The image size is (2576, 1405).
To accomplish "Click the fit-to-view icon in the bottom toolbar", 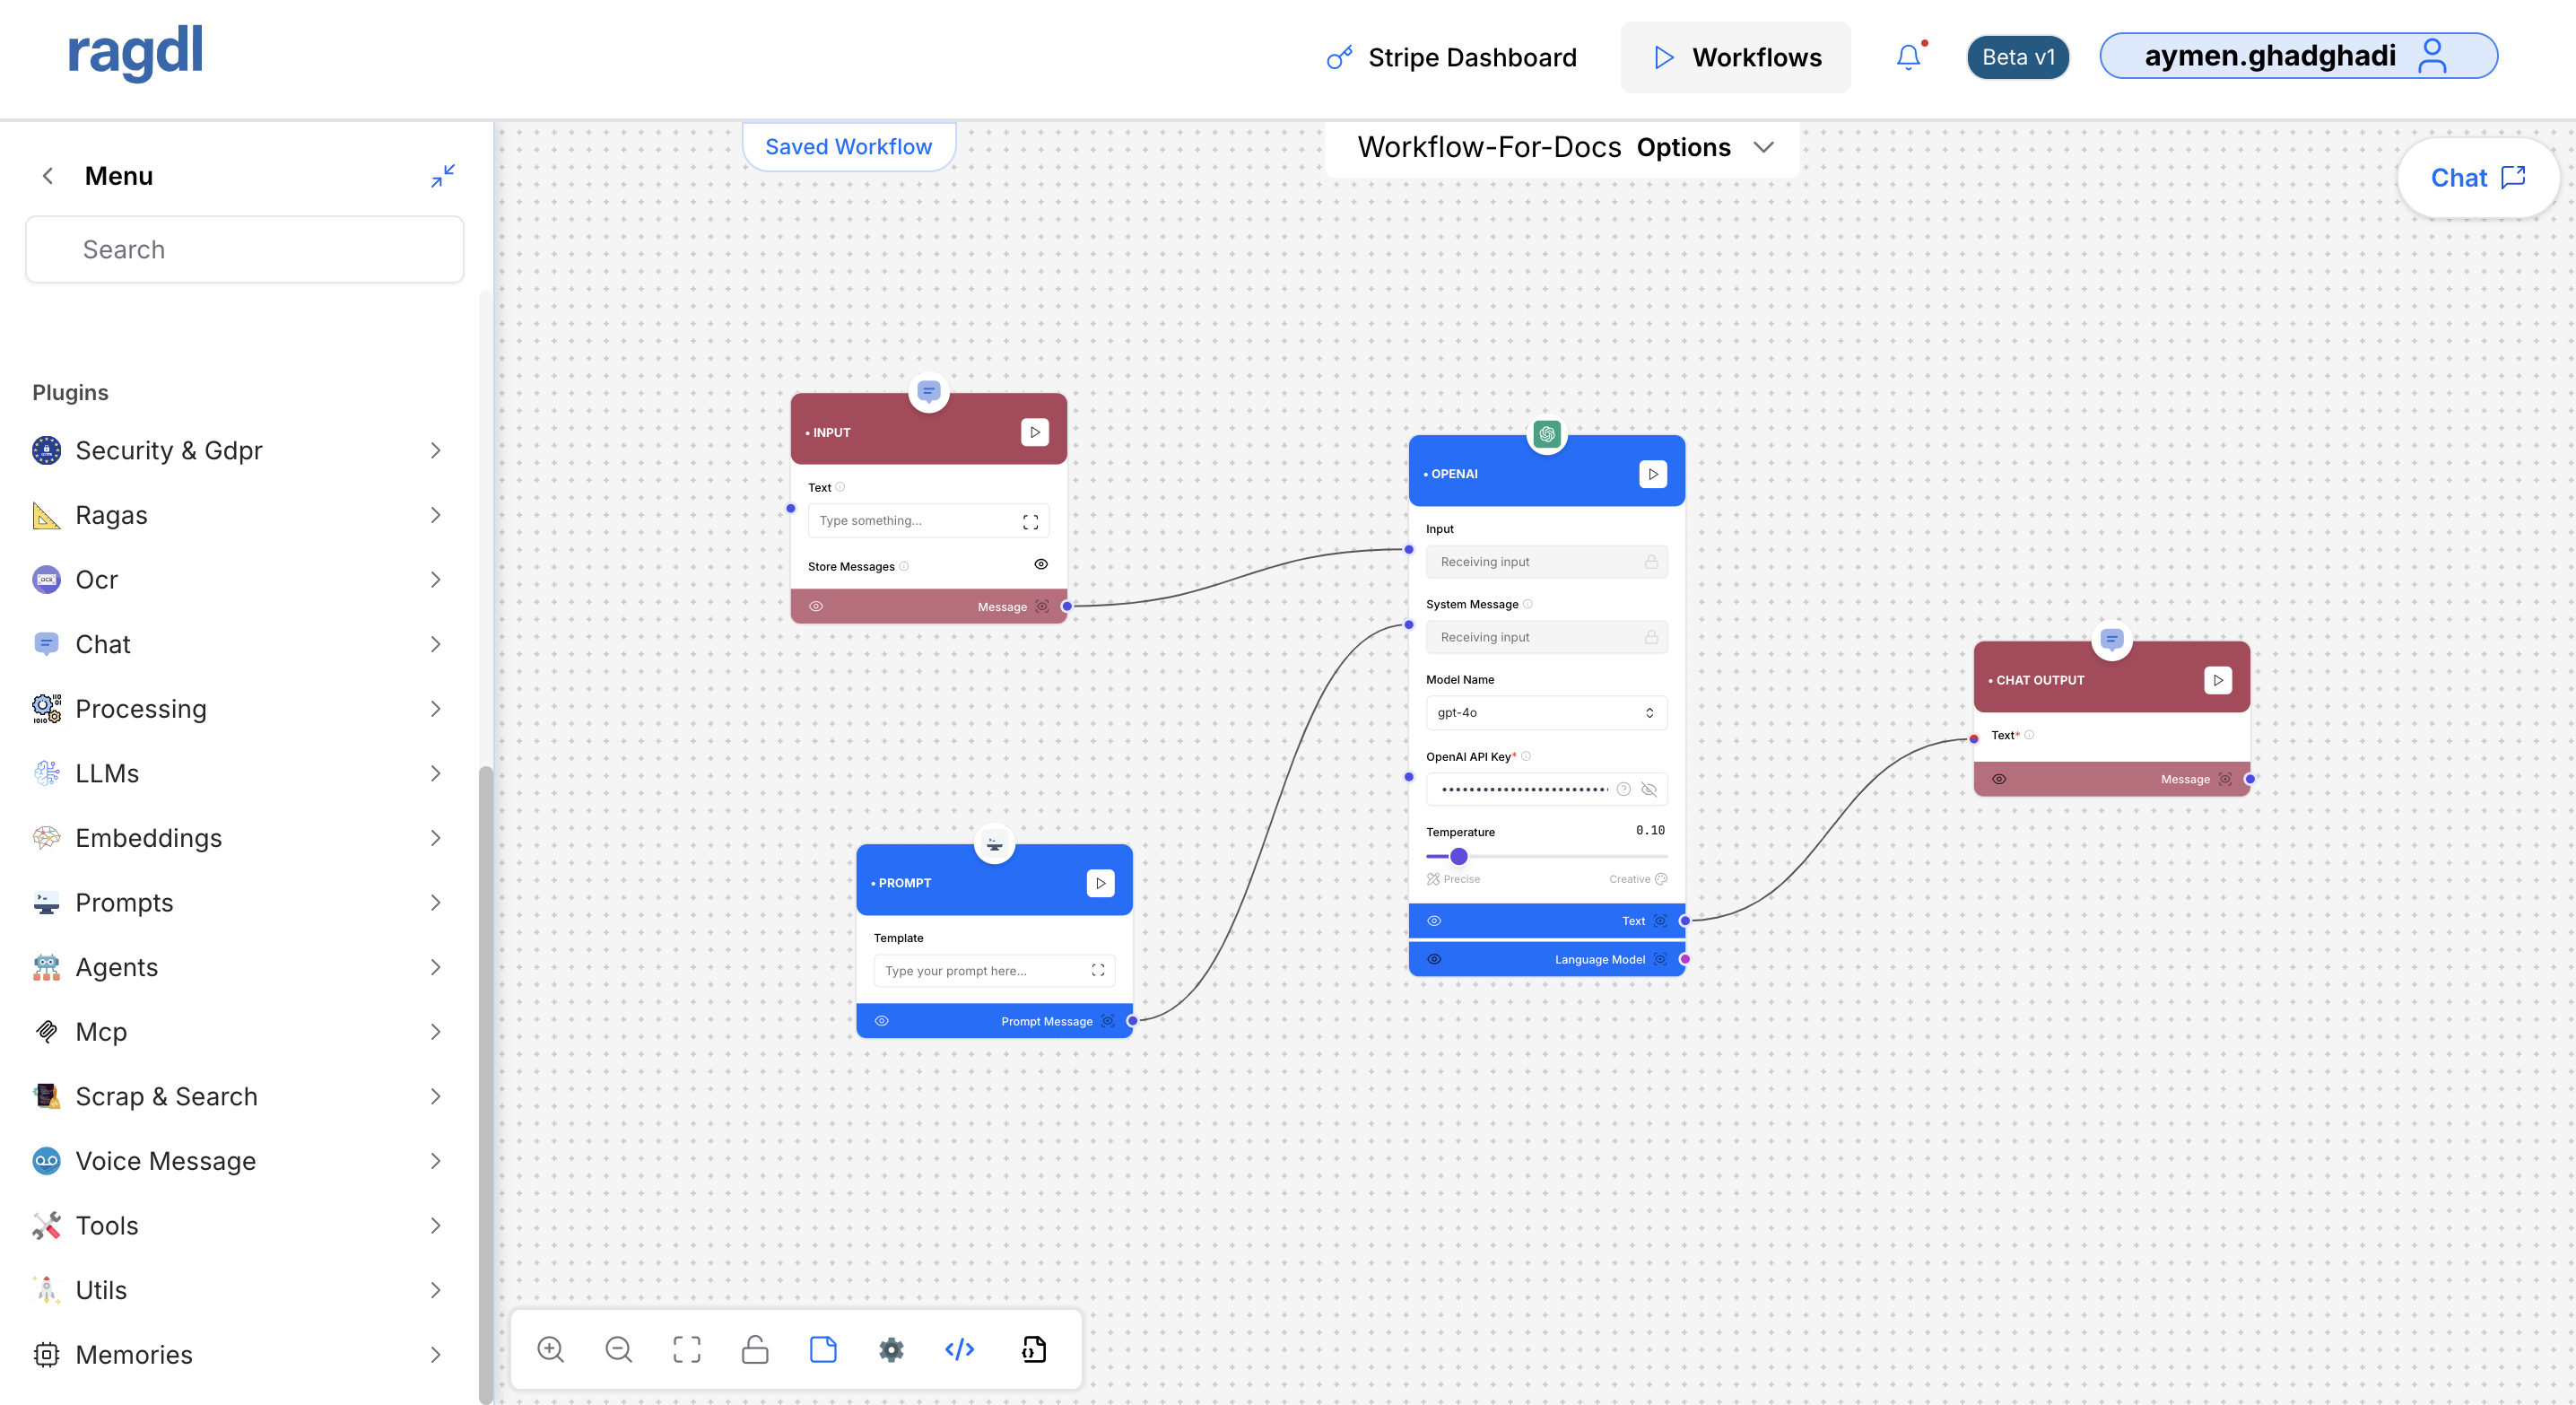I will (x=687, y=1349).
